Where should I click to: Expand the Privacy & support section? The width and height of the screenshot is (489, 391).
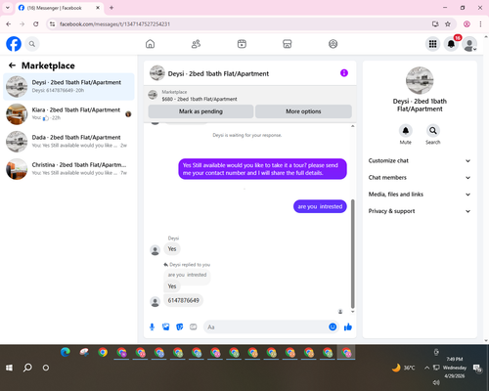coord(420,211)
